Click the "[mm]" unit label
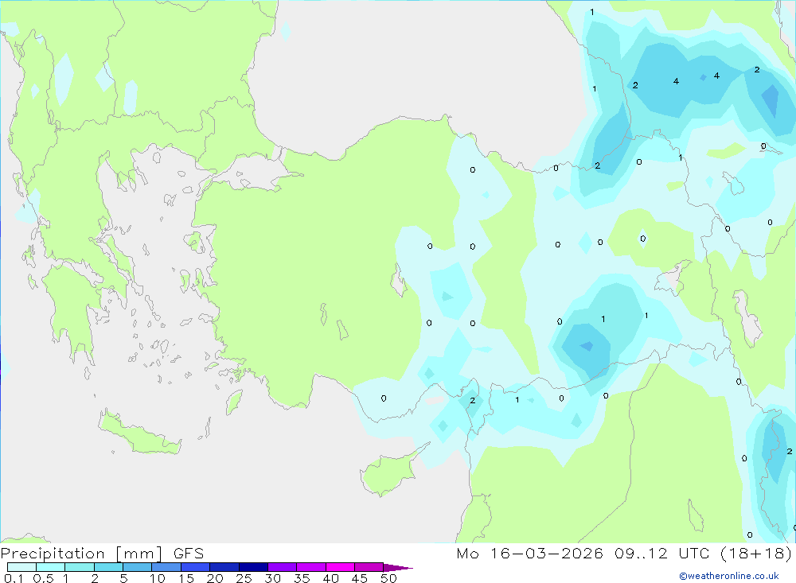Screen dimensions: 796x583 139,554
